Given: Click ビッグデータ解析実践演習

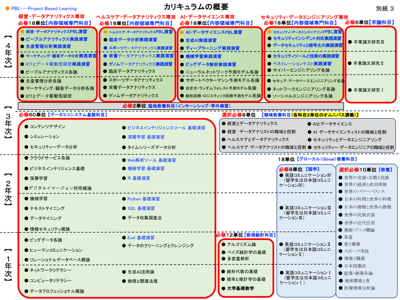Looking at the screenshot, I should 211,64.
